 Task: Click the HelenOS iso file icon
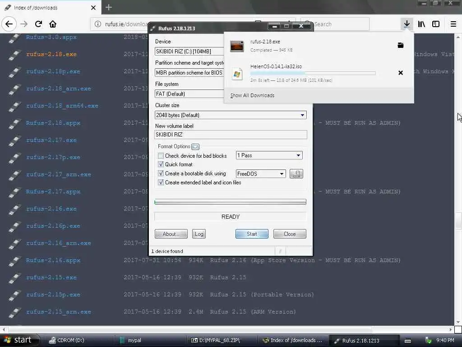[x=237, y=74]
